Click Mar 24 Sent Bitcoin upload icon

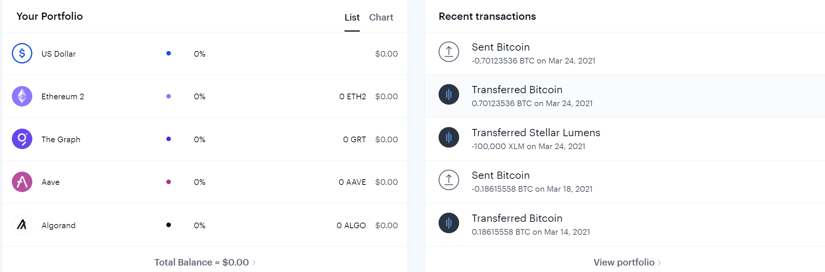[449, 52]
